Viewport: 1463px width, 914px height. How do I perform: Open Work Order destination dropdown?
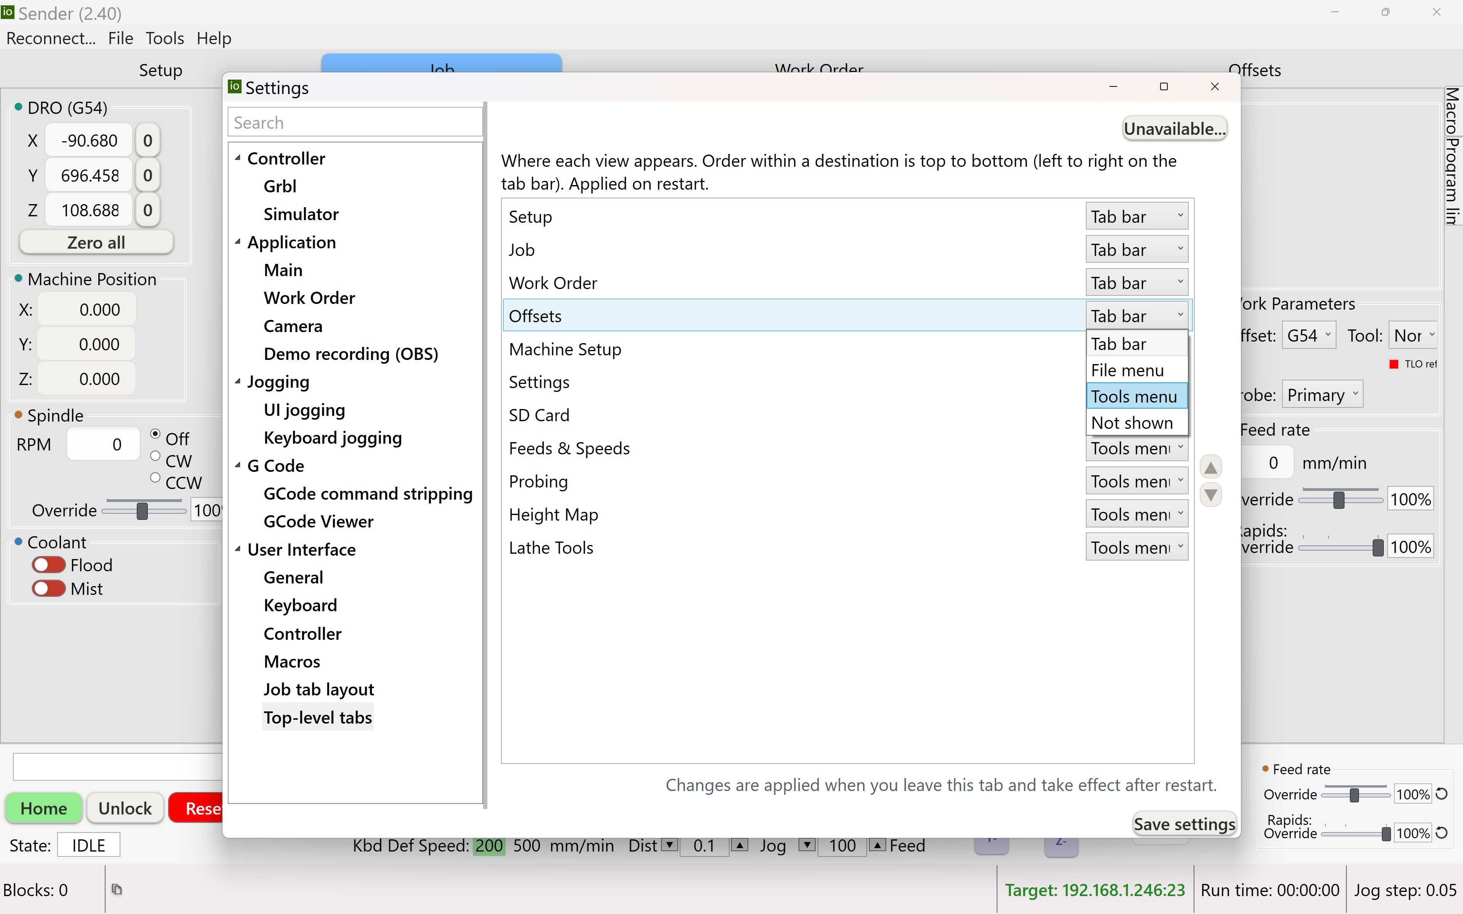tap(1136, 282)
